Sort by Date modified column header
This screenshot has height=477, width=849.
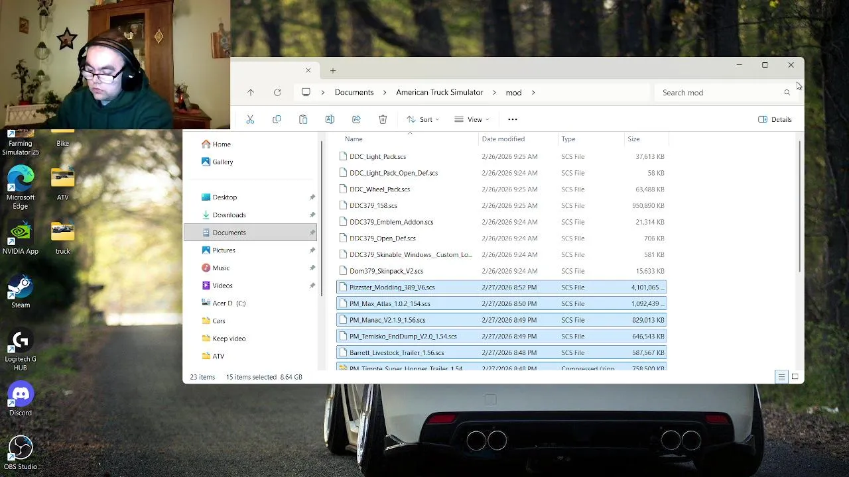tap(503, 139)
